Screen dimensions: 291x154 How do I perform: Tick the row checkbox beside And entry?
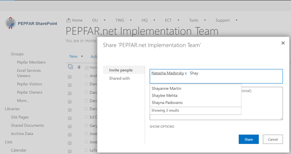tap(70, 77)
